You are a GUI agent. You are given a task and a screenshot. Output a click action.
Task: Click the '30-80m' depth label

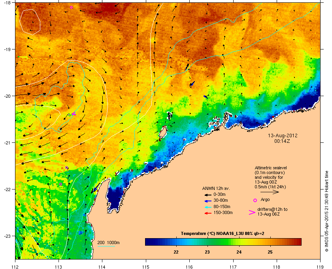pyautogui.click(x=221, y=200)
